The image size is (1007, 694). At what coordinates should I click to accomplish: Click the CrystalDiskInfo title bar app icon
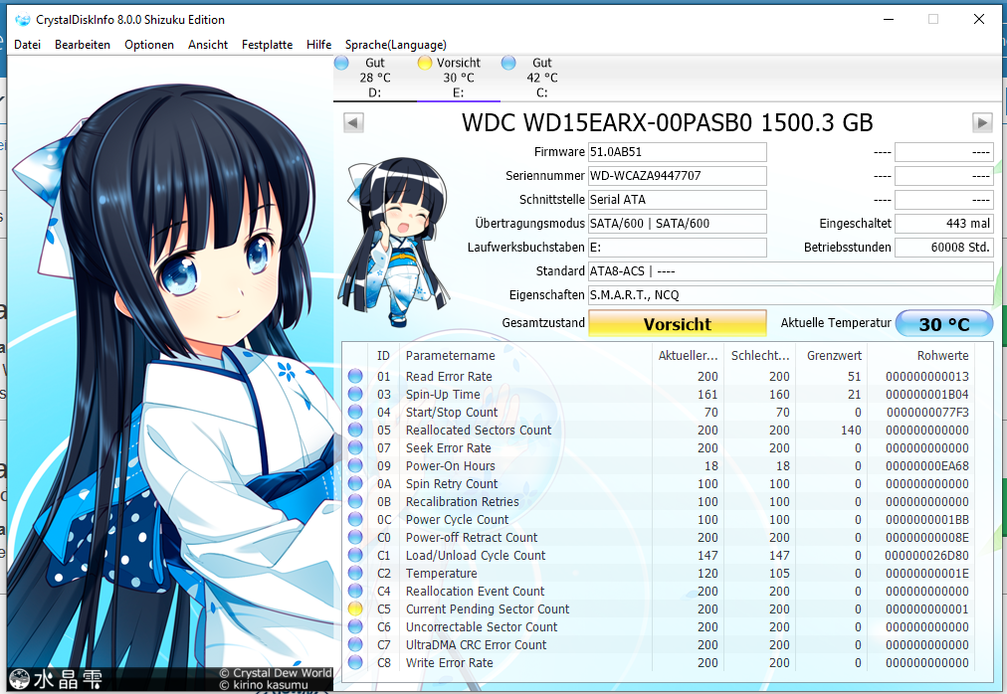23,20
